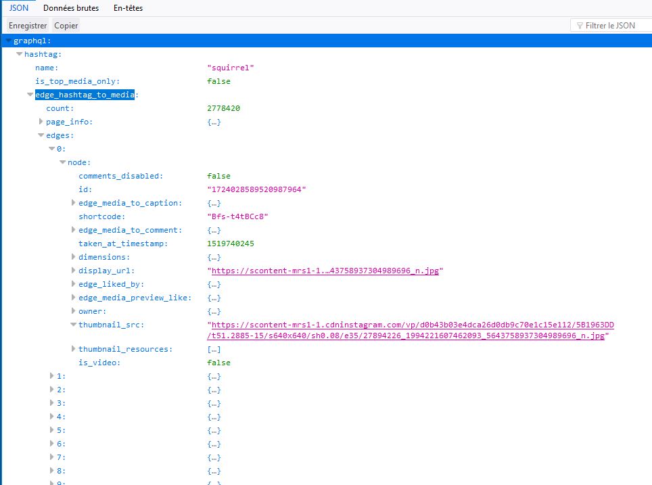
Task: Collapse the edges array
Action: click(x=41, y=135)
